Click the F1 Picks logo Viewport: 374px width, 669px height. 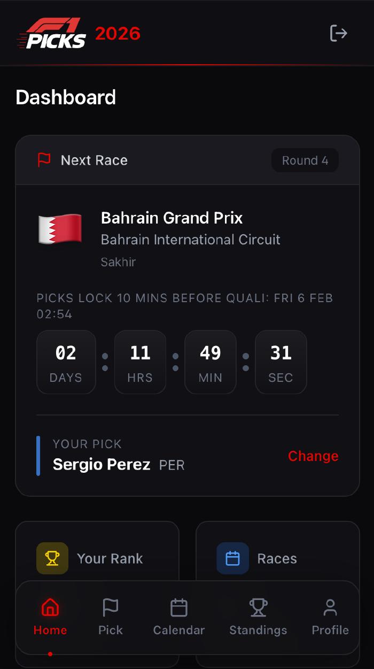pyautogui.click(x=52, y=33)
